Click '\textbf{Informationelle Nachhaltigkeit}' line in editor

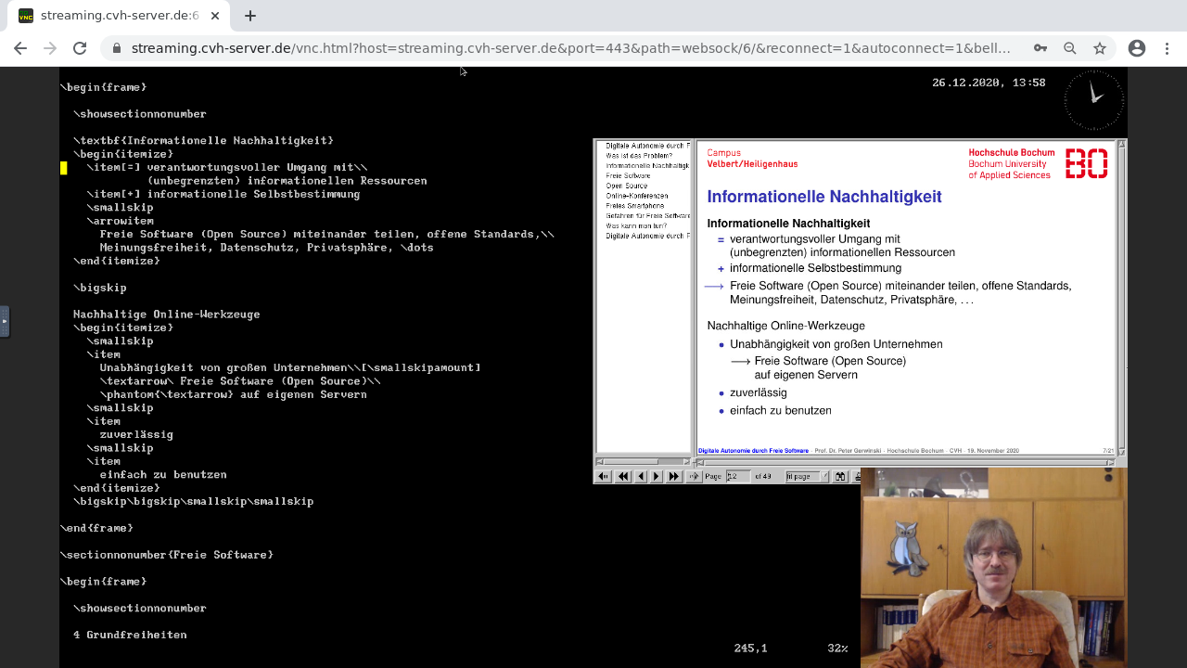click(203, 141)
